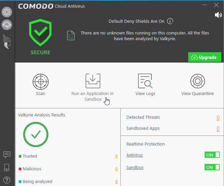Image resolution: width=224 pixels, height=186 pixels.
Task: Open View Logs
Action: [145, 81]
